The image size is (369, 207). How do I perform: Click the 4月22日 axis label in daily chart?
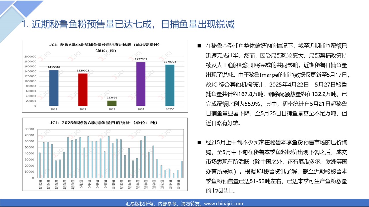tap(40, 183)
